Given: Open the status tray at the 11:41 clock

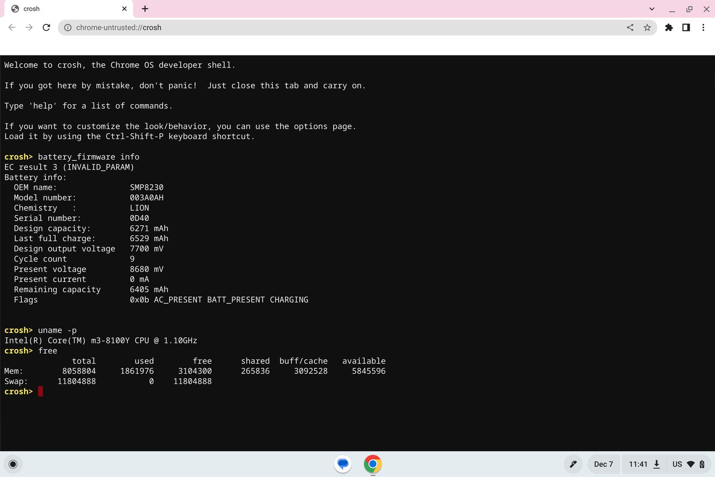Looking at the screenshot, I should (638, 464).
